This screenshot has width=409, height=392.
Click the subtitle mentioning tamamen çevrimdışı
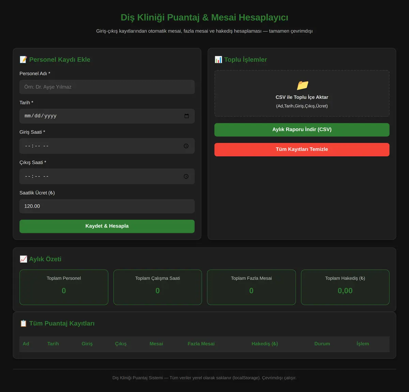pyautogui.click(x=204, y=31)
